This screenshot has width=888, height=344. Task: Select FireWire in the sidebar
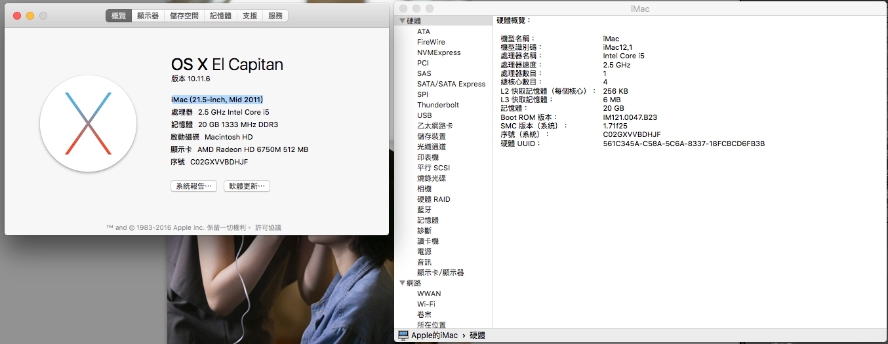coord(431,42)
